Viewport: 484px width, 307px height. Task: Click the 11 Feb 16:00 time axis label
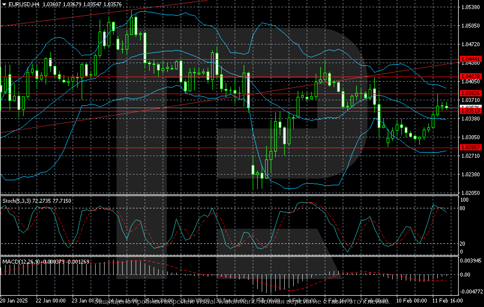pos(447,301)
